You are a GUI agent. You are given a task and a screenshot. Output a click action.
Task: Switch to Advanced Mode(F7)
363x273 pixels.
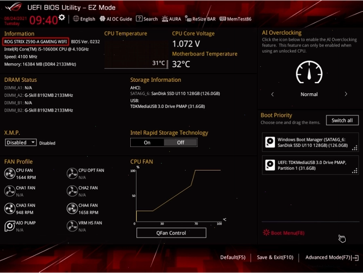coord(327,257)
